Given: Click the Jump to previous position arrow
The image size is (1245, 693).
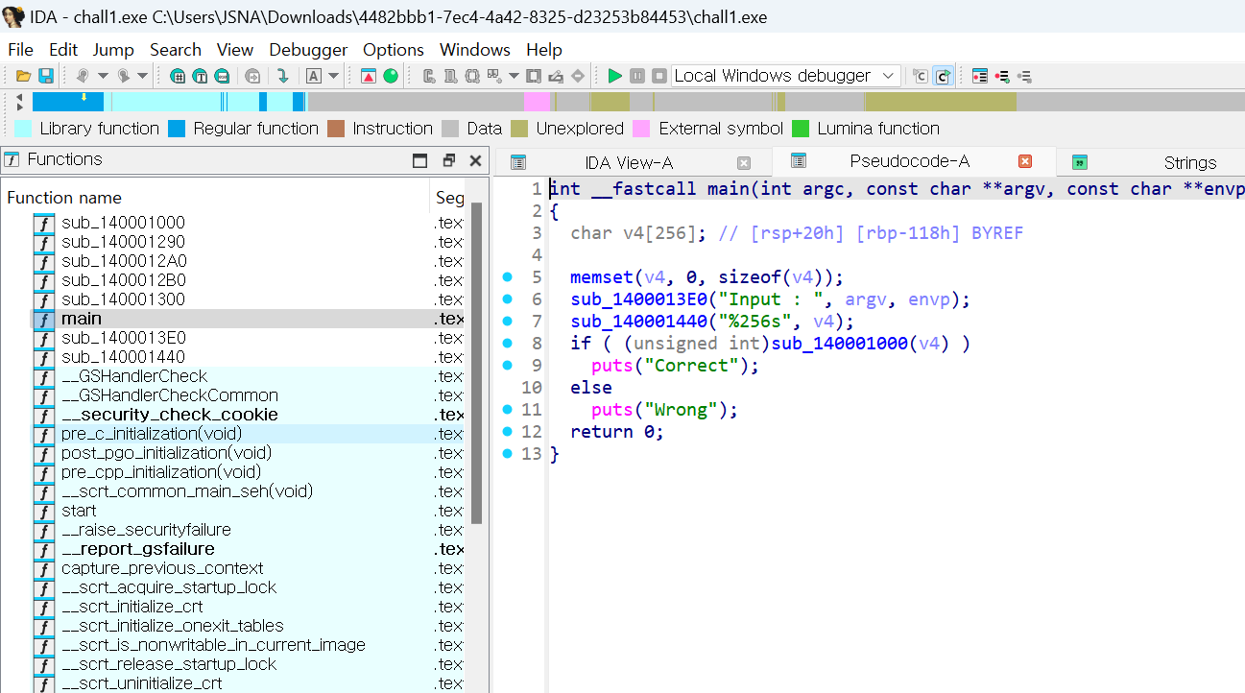Looking at the screenshot, I should pos(83,76).
